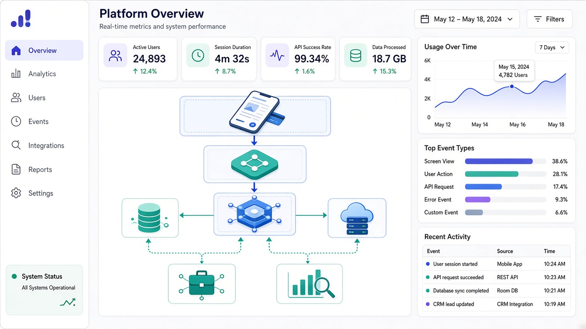Click the System Status trend arrow icon
586x329 pixels.
(x=68, y=302)
